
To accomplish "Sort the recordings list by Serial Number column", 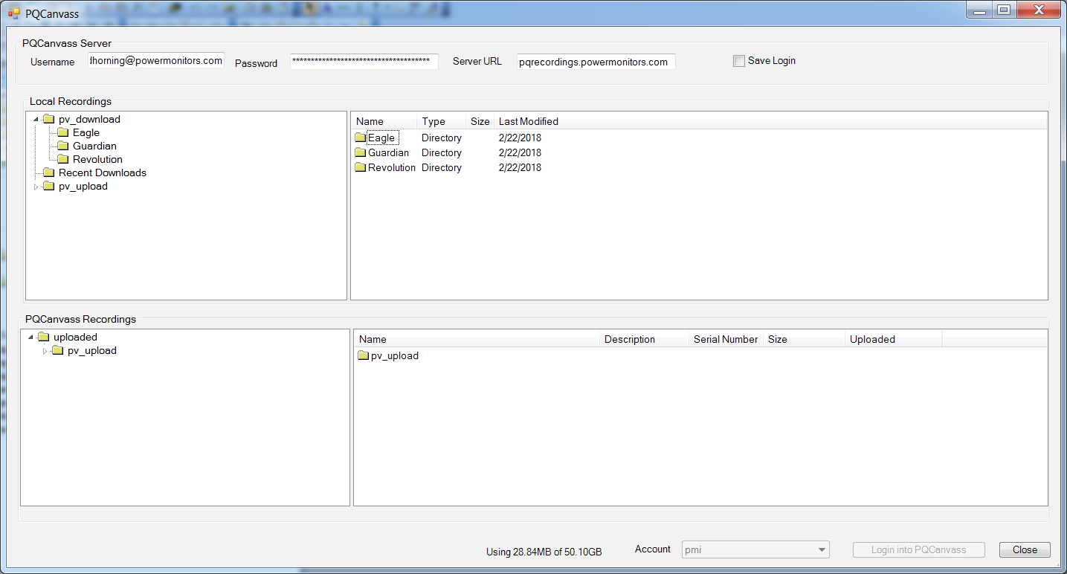I will [725, 339].
